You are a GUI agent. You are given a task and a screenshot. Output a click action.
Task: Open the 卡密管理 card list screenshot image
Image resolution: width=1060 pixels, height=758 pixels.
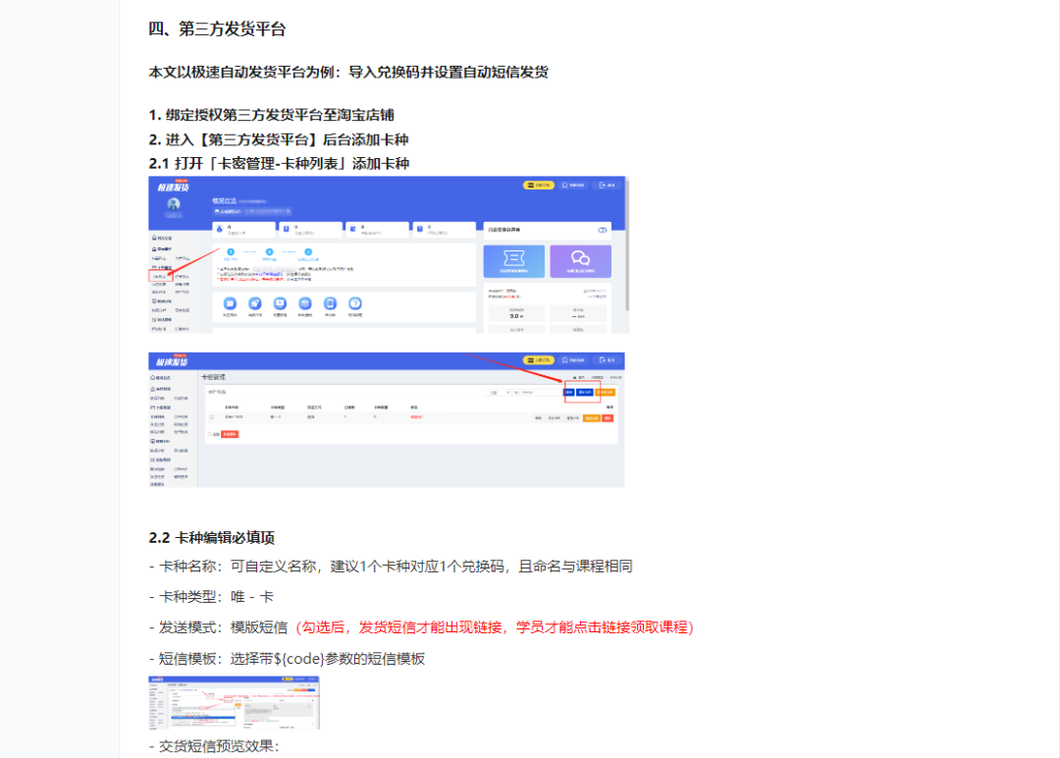click(x=387, y=420)
